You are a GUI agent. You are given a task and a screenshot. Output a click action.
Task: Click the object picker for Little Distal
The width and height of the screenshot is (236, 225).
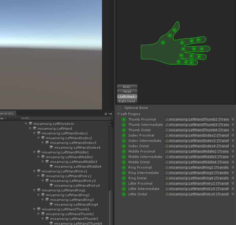[233, 194]
